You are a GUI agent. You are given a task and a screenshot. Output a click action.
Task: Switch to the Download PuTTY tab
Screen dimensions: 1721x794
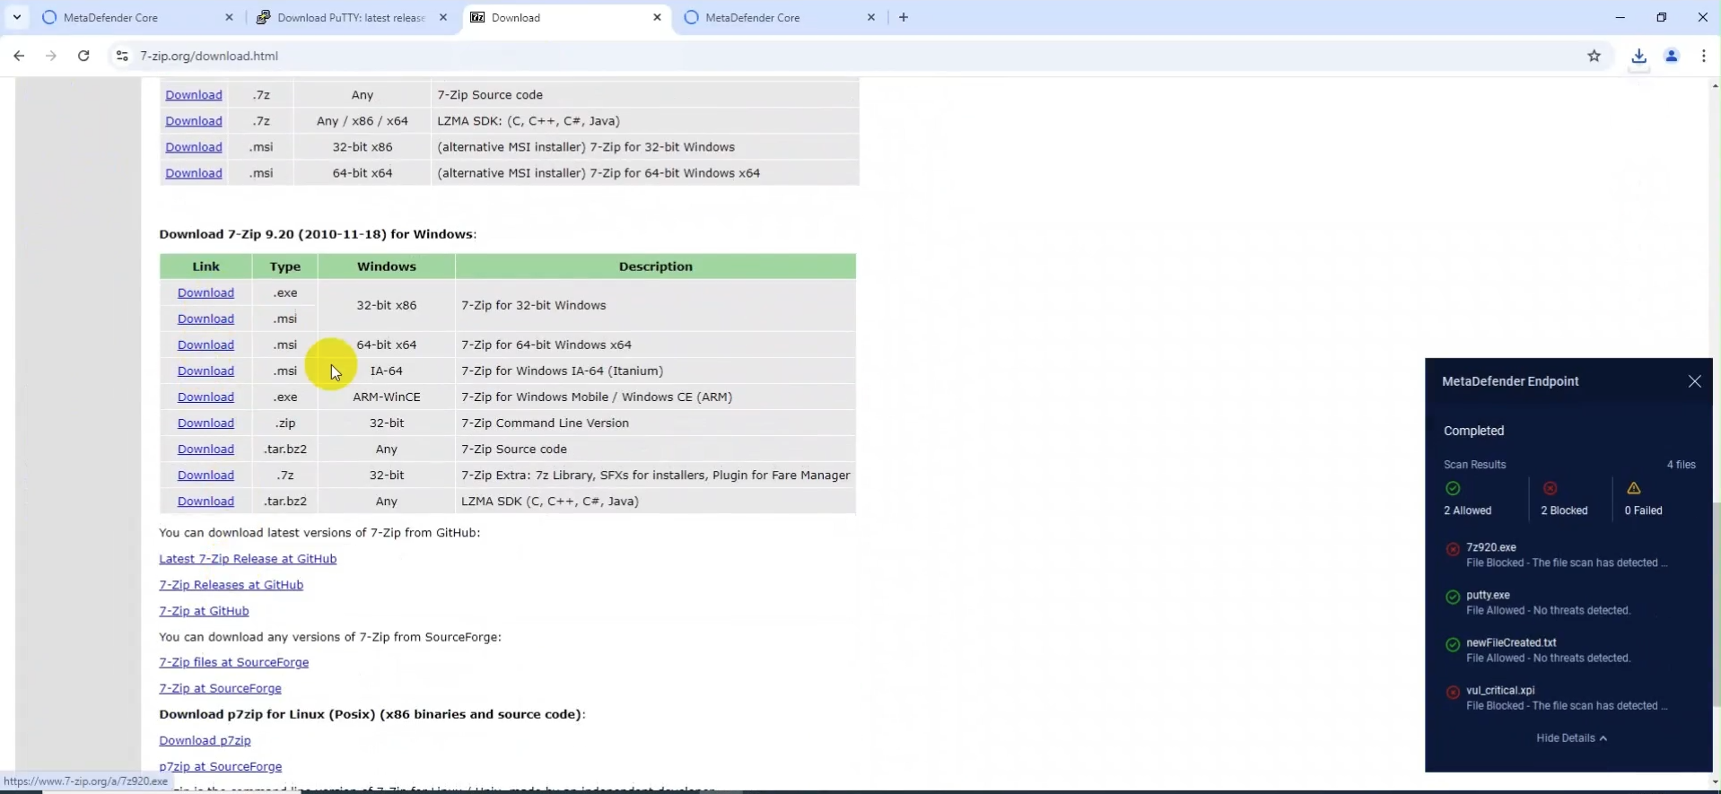352,17
